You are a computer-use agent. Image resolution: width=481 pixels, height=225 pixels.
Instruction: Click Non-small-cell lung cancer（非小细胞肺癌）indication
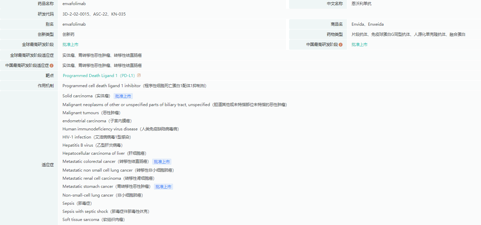[103, 195]
